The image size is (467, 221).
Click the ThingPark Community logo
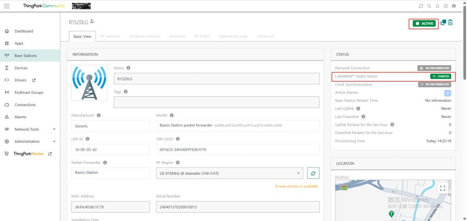(x=44, y=6)
